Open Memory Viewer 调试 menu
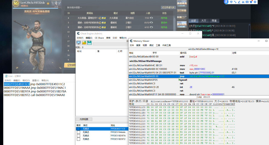The width and height of the screenshot is (269, 145). point(151,45)
